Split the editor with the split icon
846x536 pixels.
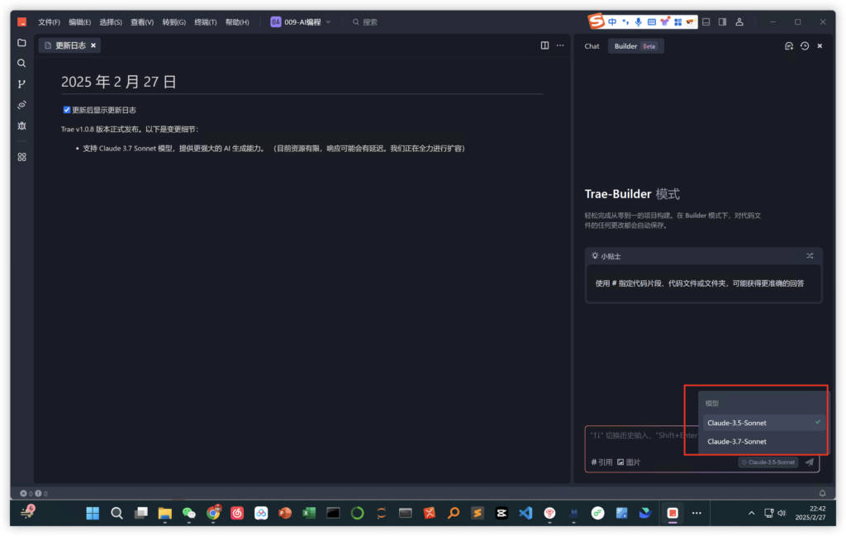[x=545, y=45]
